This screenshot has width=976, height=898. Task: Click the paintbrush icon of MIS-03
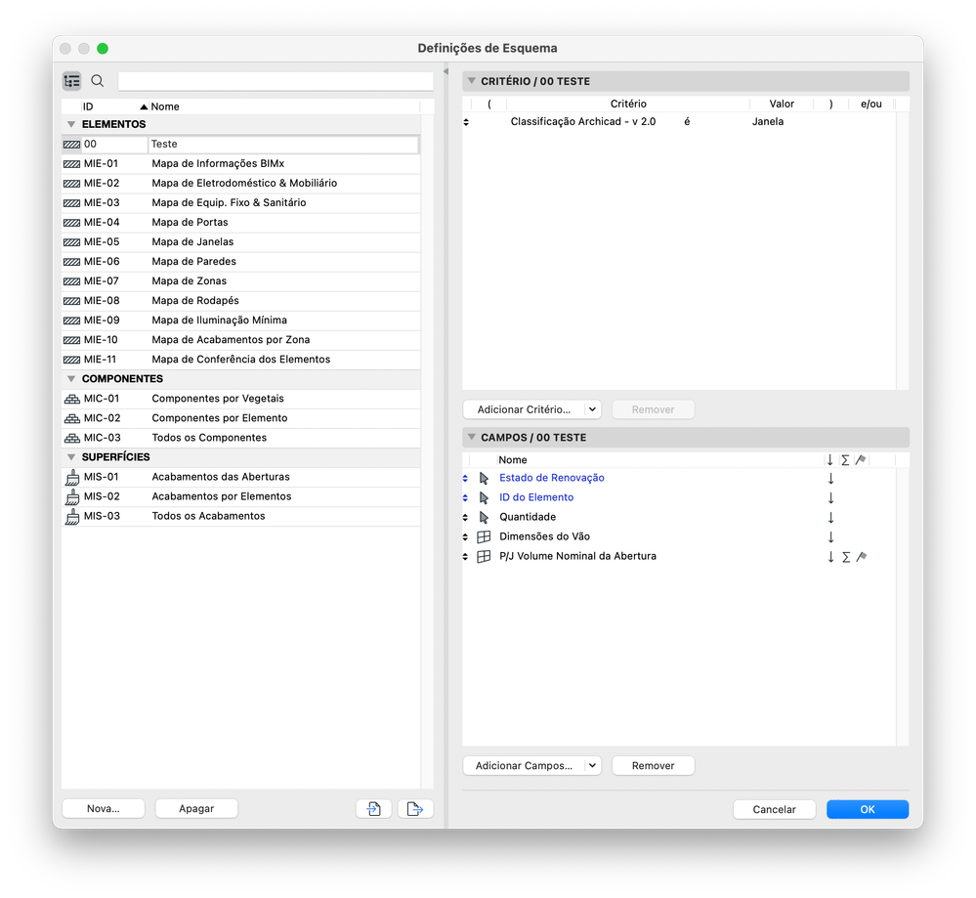(72, 517)
